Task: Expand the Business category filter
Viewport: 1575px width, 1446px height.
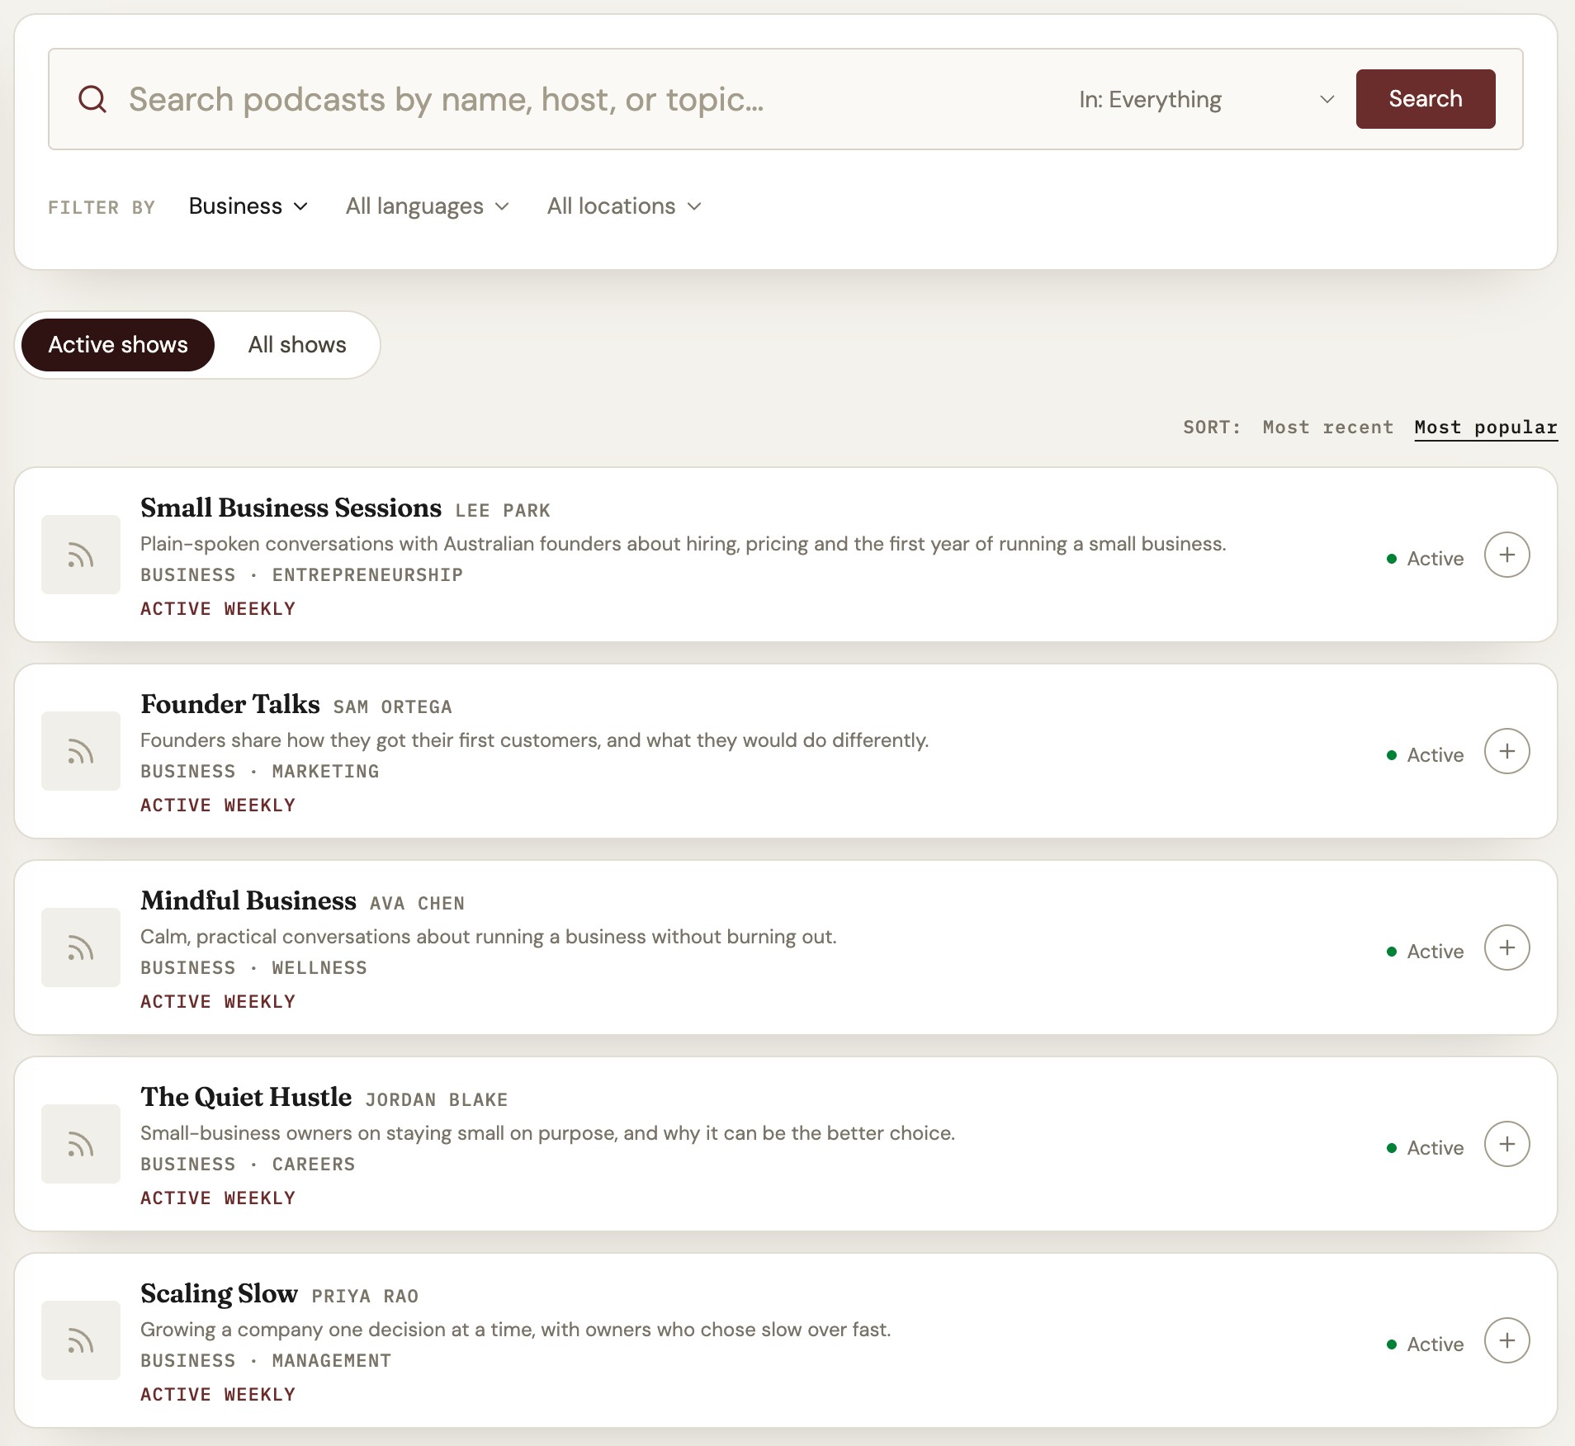Action: pos(248,206)
